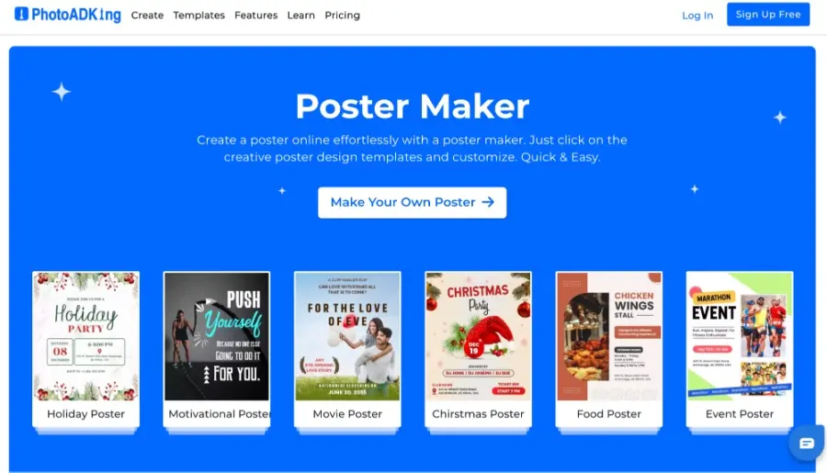Image resolution: width=827 pixels, height=473 pixels.
Task: Open the Learn menu
Action: 301,16
